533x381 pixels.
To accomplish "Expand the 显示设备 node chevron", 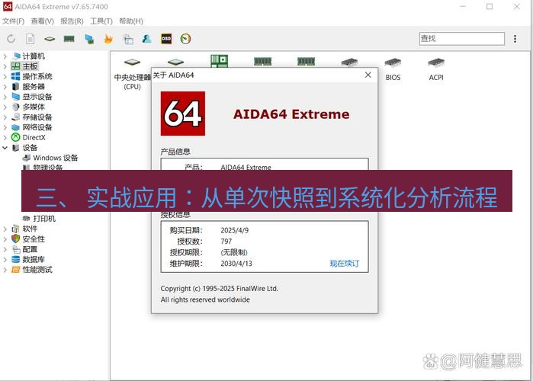I will tap(5, 97).
